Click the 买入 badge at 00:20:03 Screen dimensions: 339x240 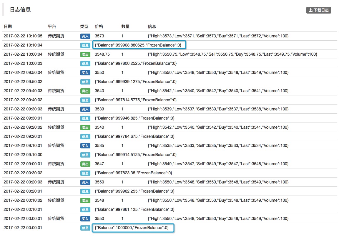pyautogui.click(x=85, y=182)
